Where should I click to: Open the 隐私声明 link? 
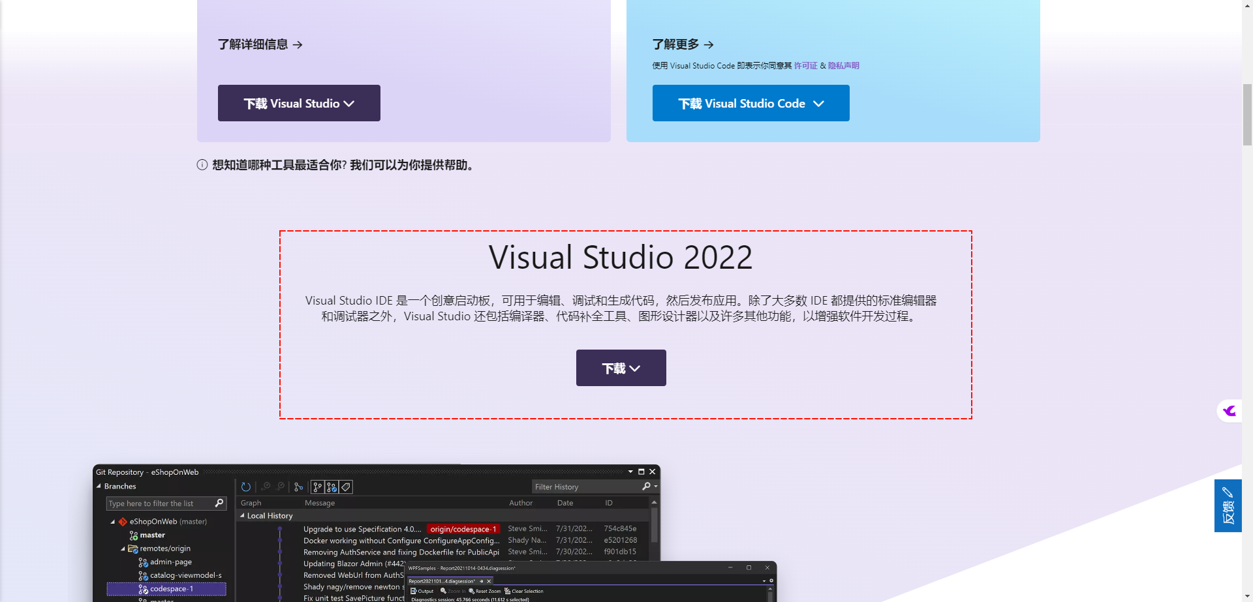pyautogui.click(x=844, y=65)
